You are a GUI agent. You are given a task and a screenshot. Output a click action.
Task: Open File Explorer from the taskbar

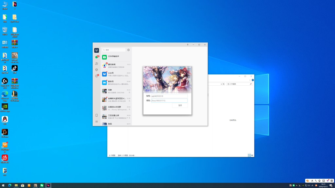click(x=16, y=185)
